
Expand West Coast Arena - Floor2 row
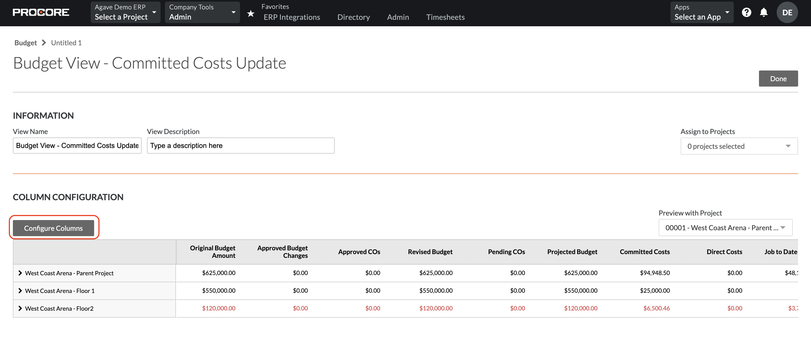(x=20, y=308)
